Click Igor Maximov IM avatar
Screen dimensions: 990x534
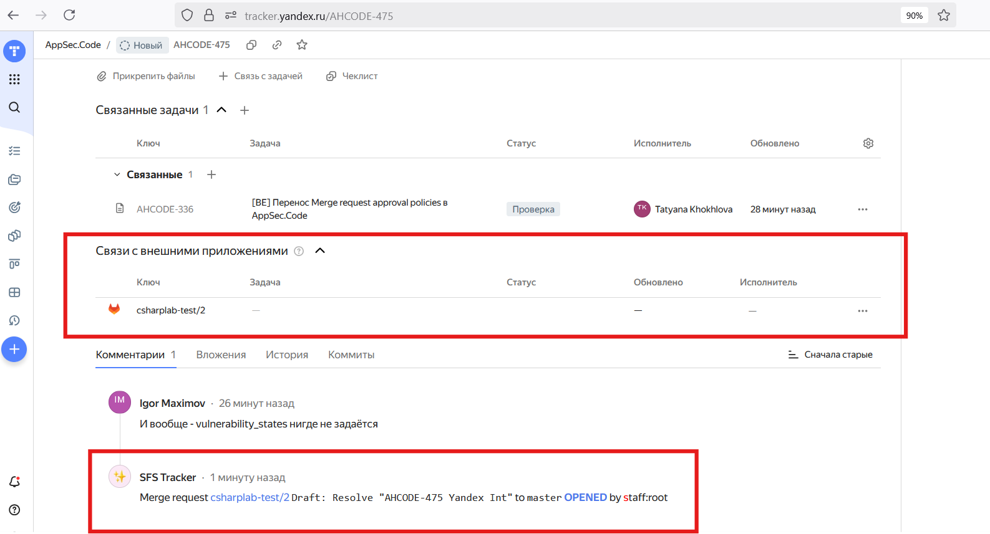120,402
